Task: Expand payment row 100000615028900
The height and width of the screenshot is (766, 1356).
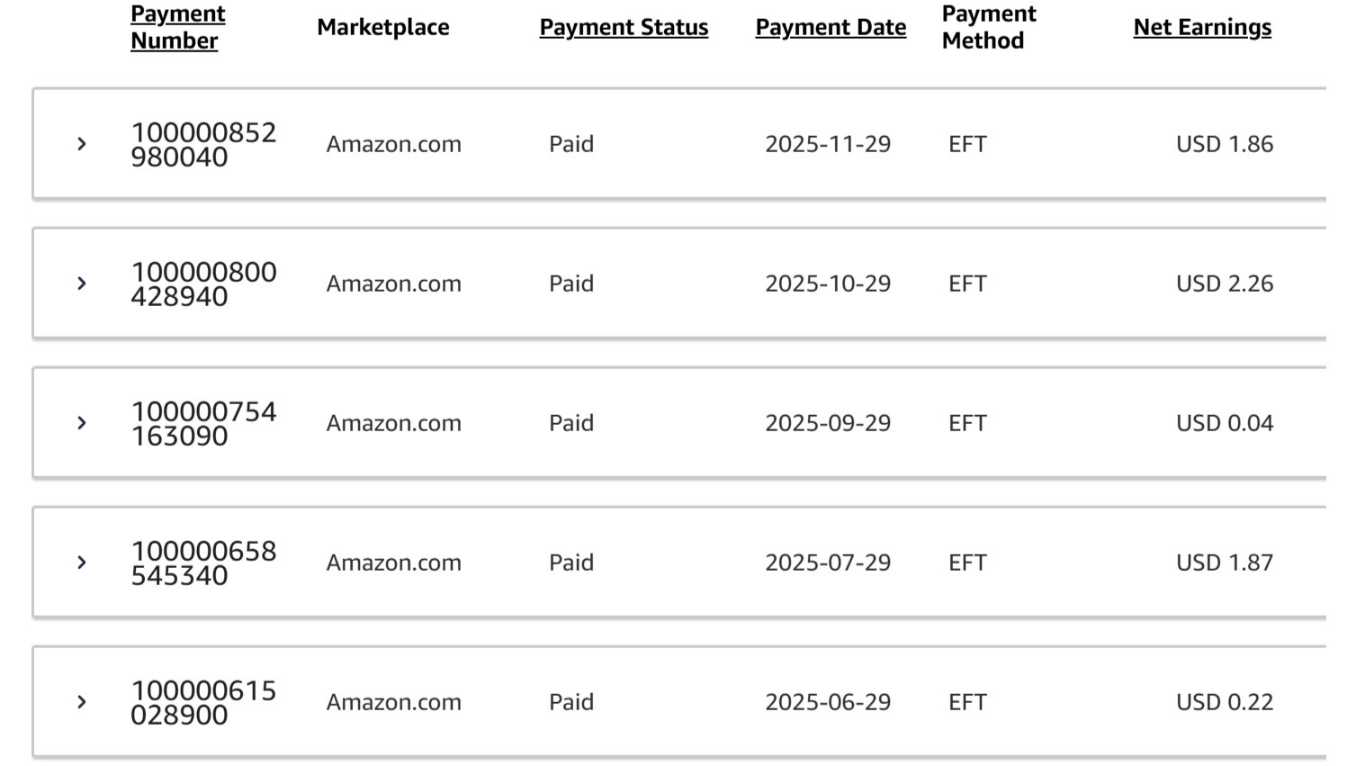Action: 82,702
